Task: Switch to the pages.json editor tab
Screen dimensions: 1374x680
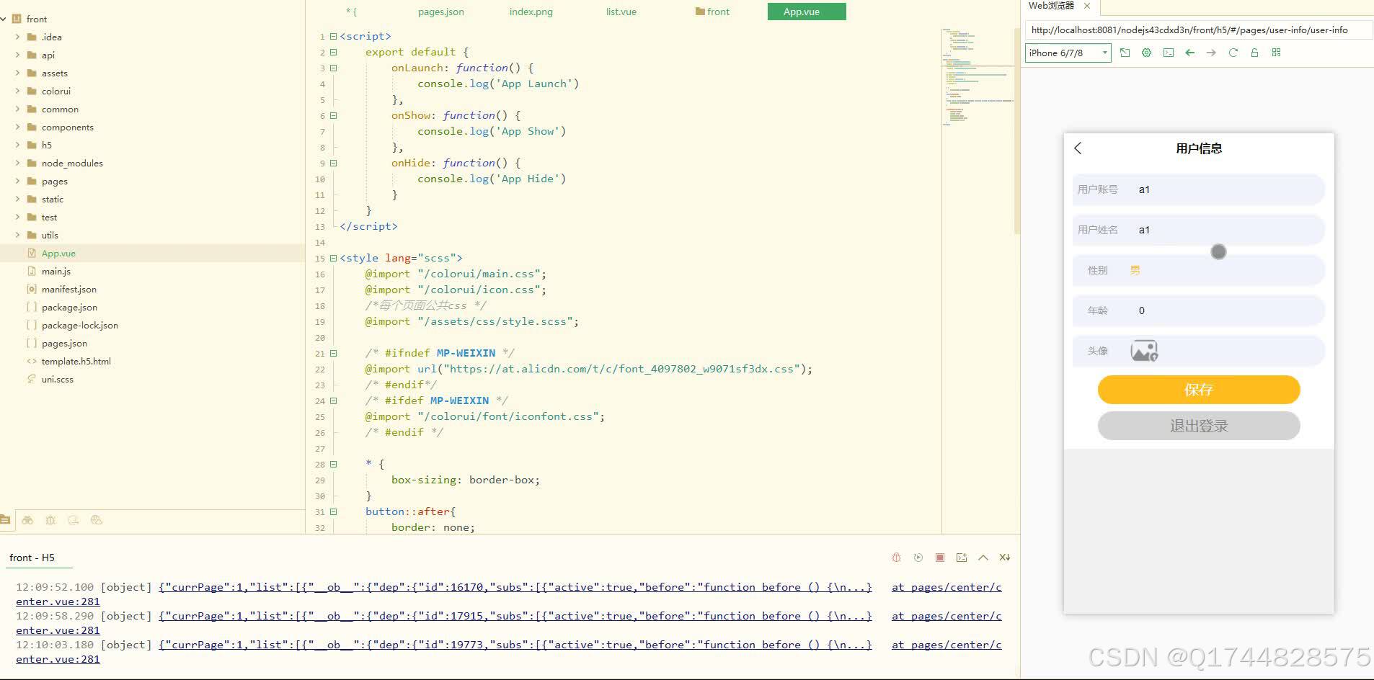Action: click(x=440, y=12)
